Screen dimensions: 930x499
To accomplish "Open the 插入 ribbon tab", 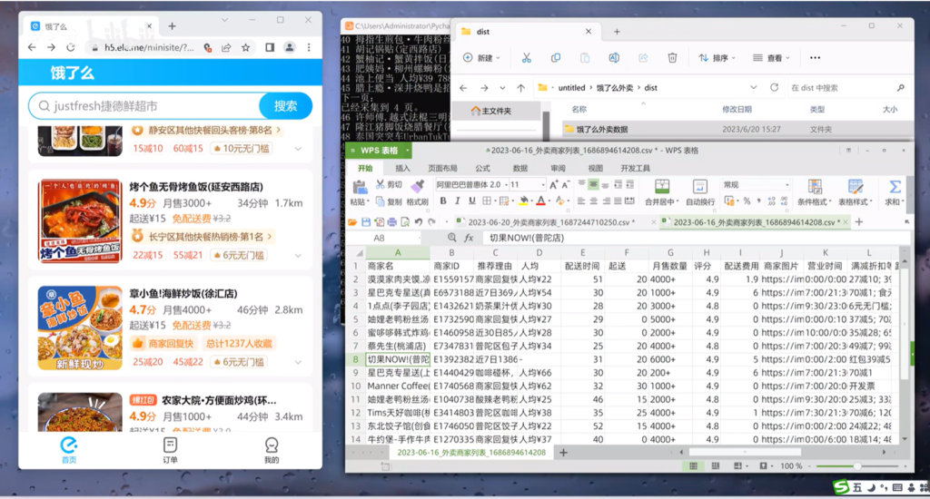I will click(402, 169).
